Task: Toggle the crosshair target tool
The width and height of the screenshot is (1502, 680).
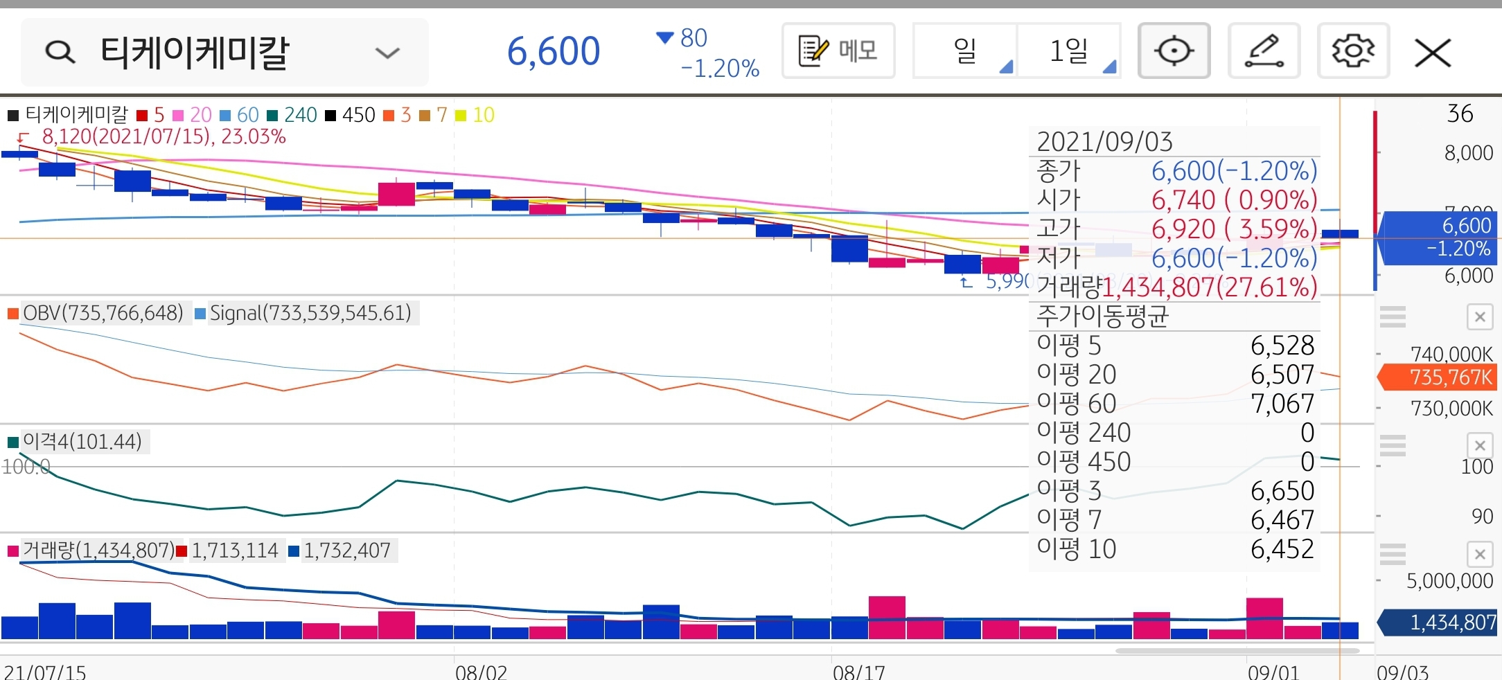Action: (x=1174, y=51)
